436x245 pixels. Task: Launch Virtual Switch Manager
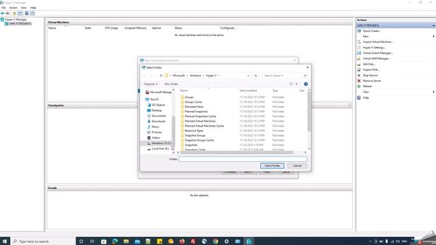(377, 53)
